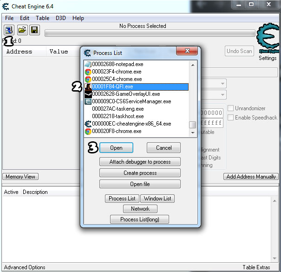Click the cheatengine-x86_64.exe gear icon
The width and height of the screenshot is (281, 272).
(88, 124)
